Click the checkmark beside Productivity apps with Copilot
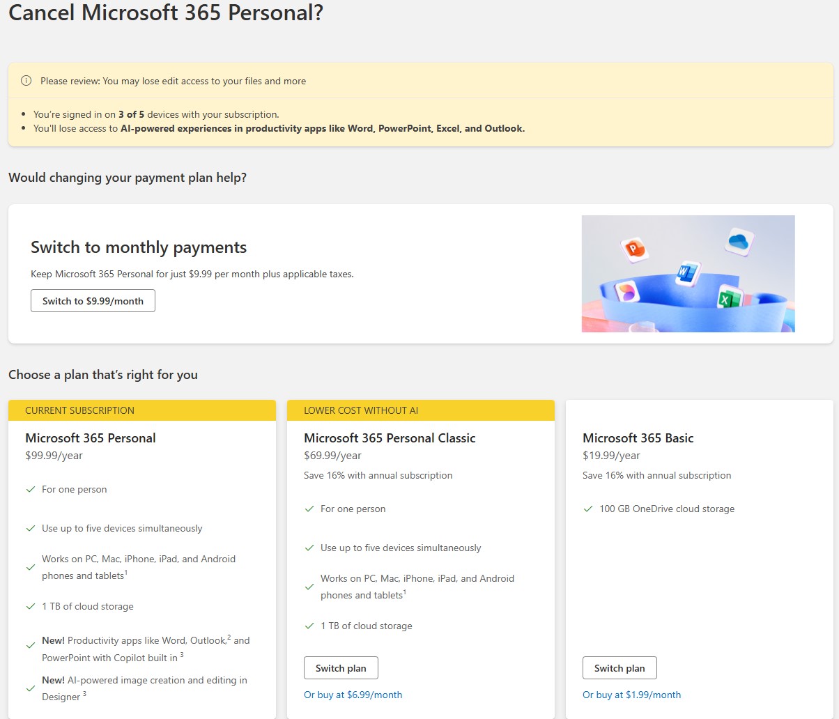Screen dimensions: 839x719 pos(31,645)
